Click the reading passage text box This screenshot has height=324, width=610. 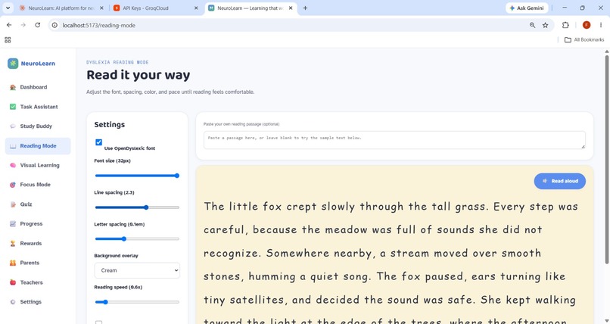[x=394, y=140]
